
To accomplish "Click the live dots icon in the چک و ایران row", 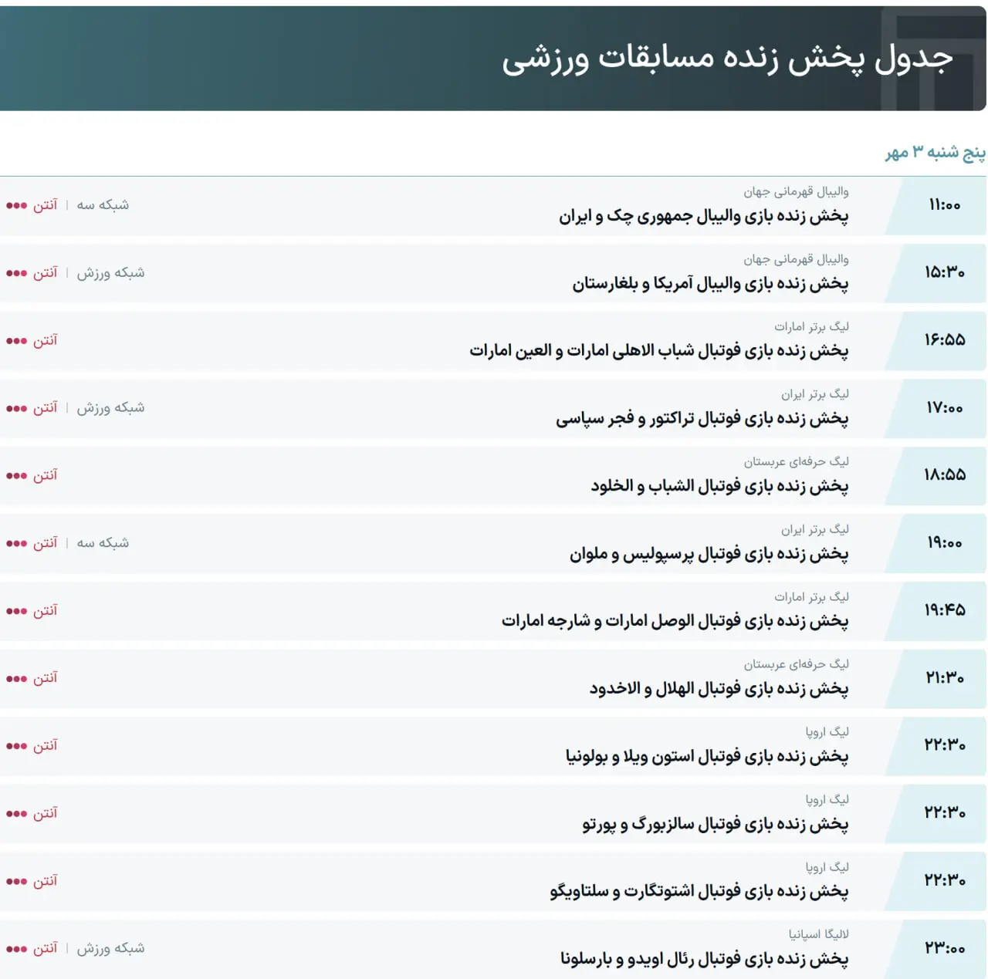I will [16, 205].
